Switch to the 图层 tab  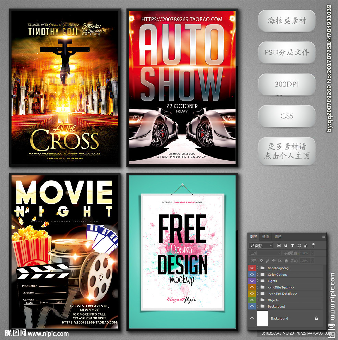coord(253,237)
